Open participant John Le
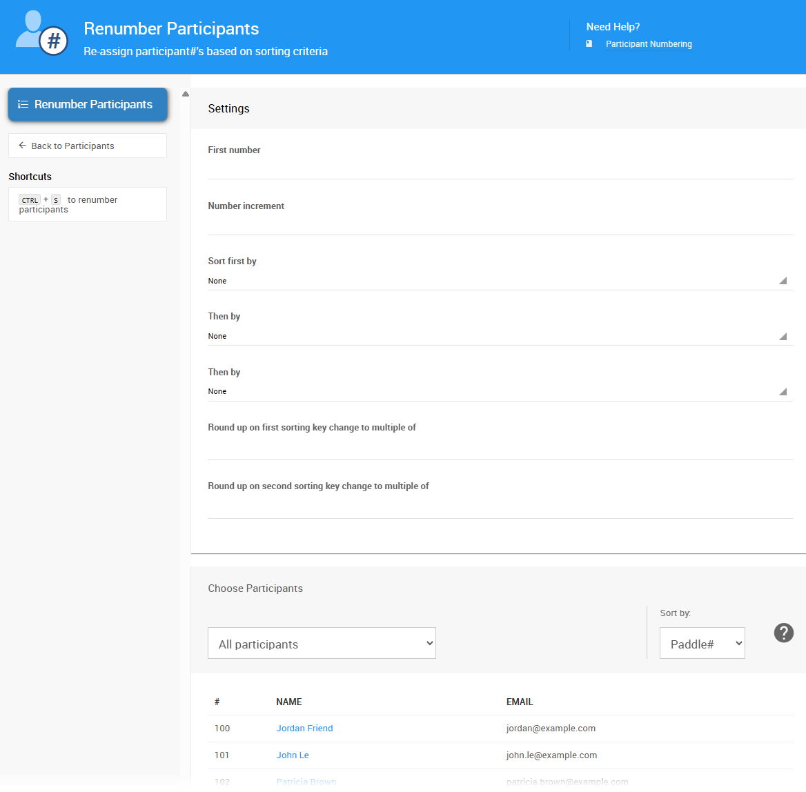This screenshot has width=806, height=792. 293,755
